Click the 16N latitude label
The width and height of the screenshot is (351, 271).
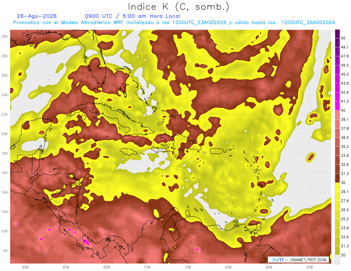[x=5, y=173]
